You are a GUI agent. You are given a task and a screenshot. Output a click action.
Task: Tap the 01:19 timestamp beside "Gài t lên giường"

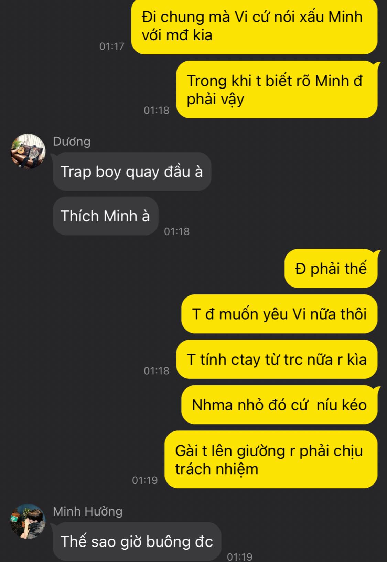click(x=145, y=480)
